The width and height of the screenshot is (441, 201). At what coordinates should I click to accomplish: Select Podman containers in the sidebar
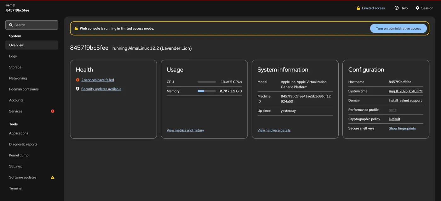click(32, 89)
